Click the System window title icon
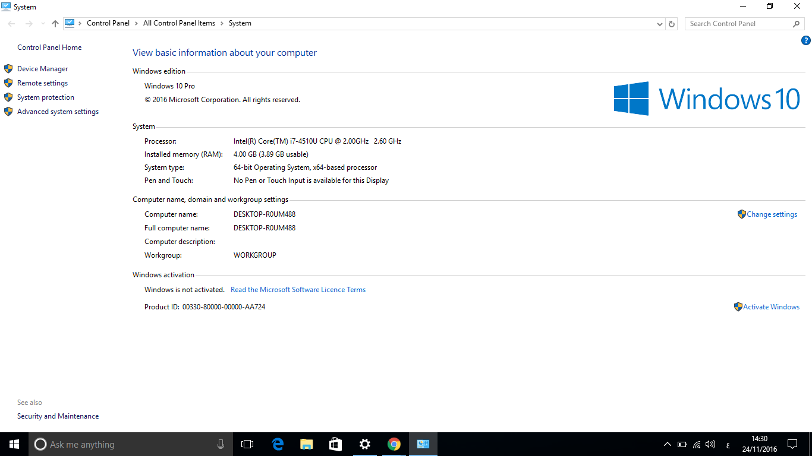 (6, 7)
